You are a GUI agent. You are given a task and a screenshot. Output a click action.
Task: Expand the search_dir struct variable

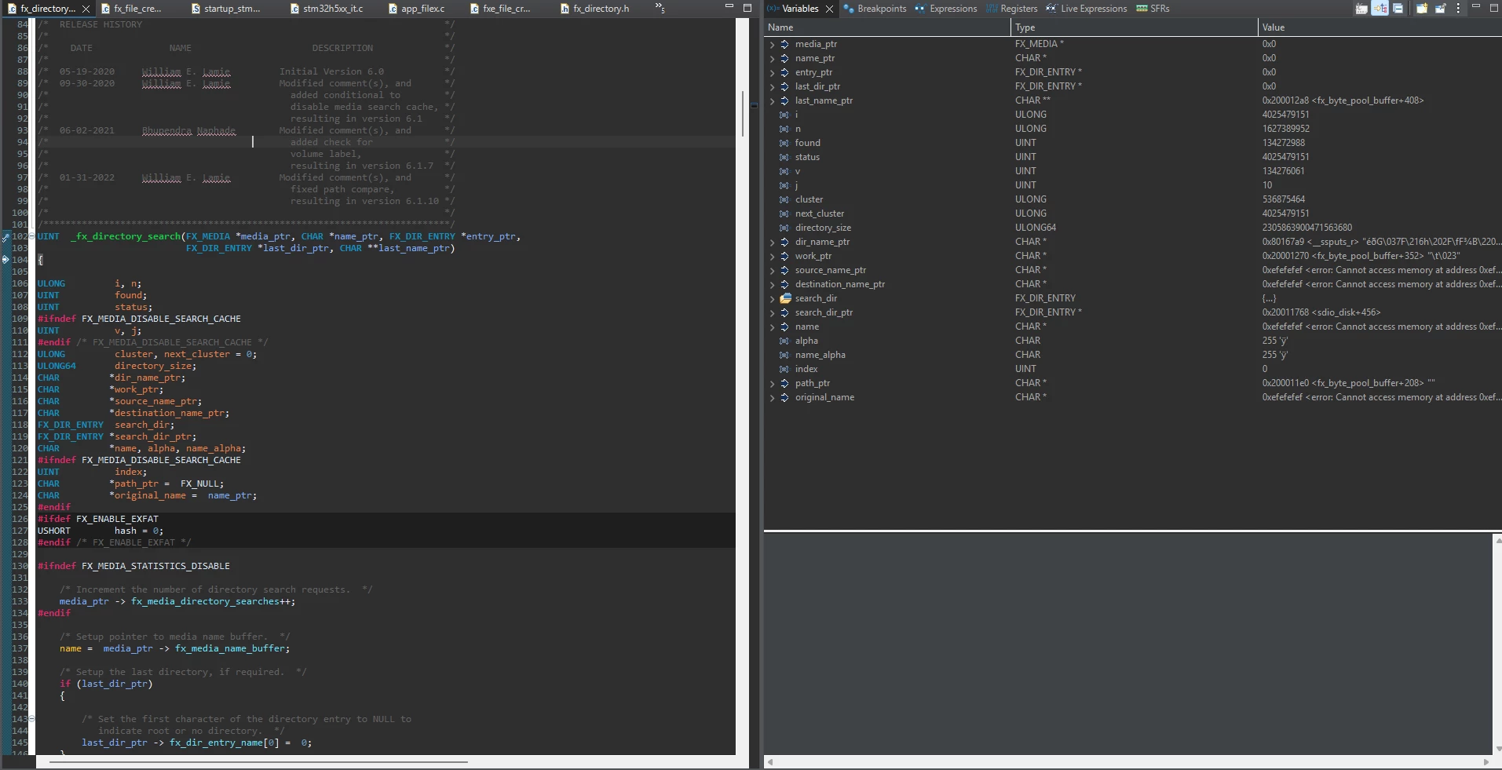click(772, 298)
